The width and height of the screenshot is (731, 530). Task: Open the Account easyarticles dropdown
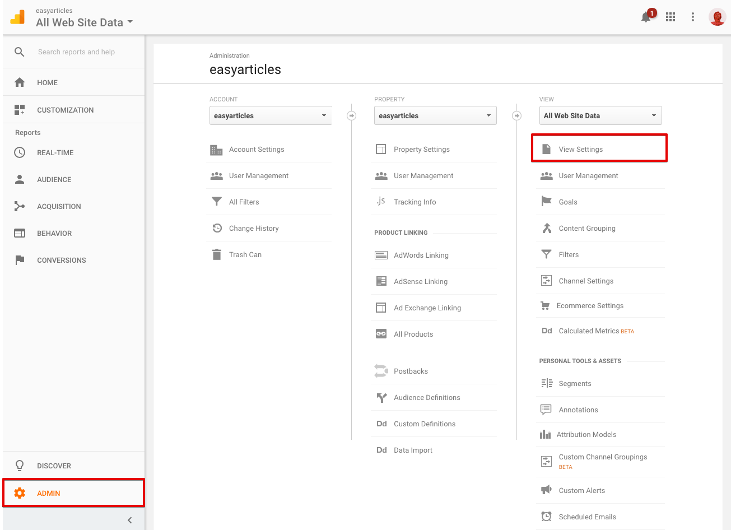(271, 115)
